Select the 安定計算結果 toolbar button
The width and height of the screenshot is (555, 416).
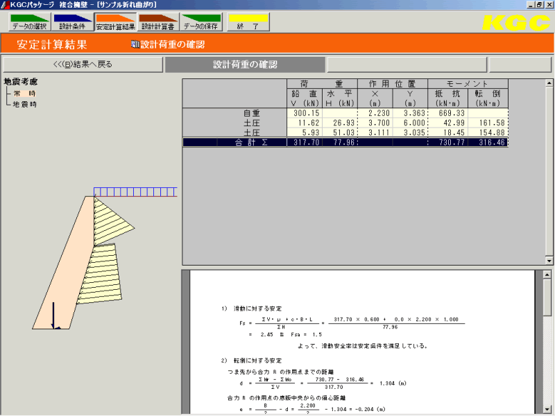[115, 23]
